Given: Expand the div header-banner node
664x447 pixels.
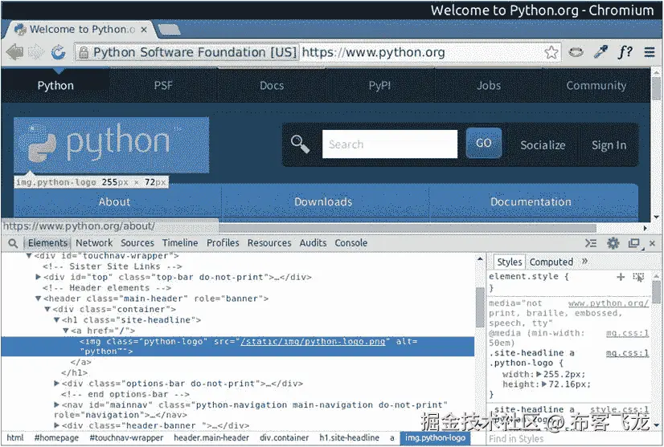Looking at the screenshot, I should click(57, 425).
